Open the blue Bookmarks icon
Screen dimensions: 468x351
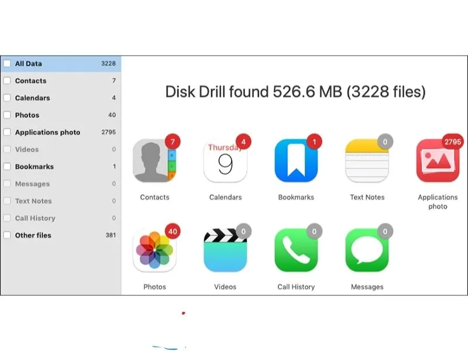coord(296,160)
